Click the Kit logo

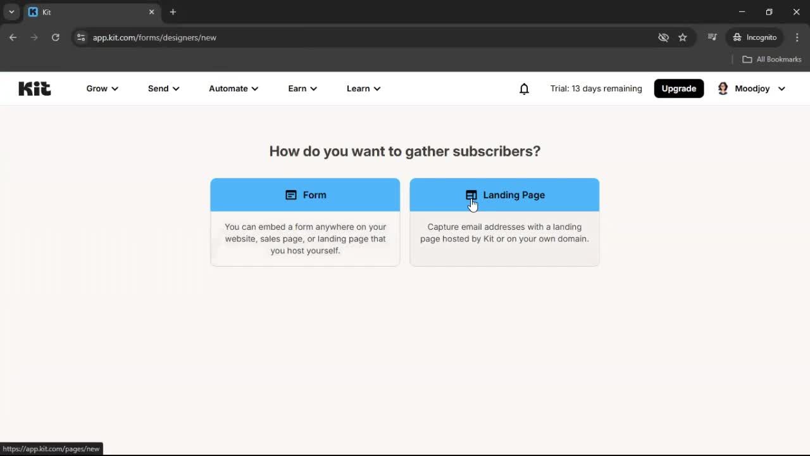pos(34,88)
